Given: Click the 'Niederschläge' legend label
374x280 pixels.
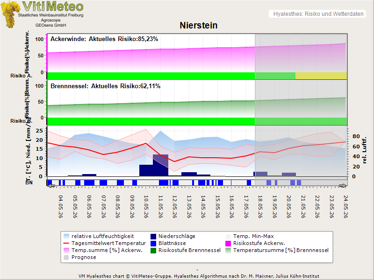Looking at the screenshot, I should coord(177,236).
